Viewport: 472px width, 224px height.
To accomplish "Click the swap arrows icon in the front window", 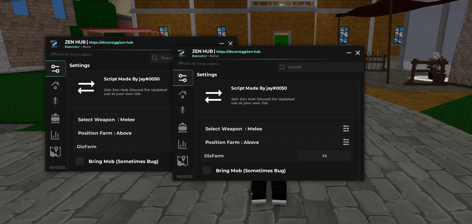I will pyautogui.click(x=213, y=96).
